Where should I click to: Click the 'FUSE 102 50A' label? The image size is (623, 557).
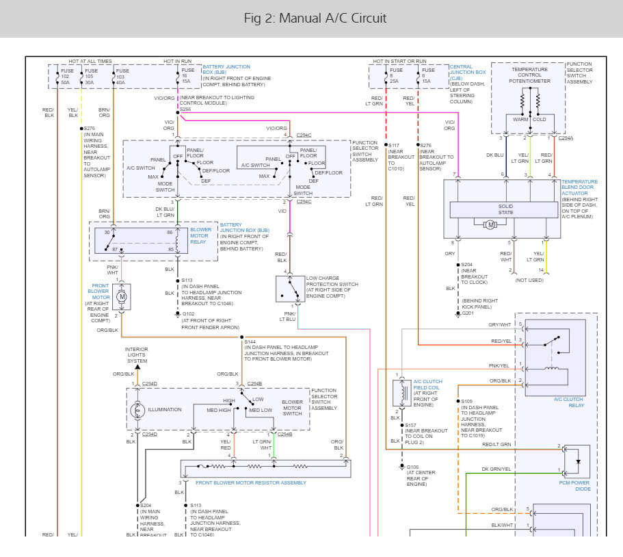67,77
